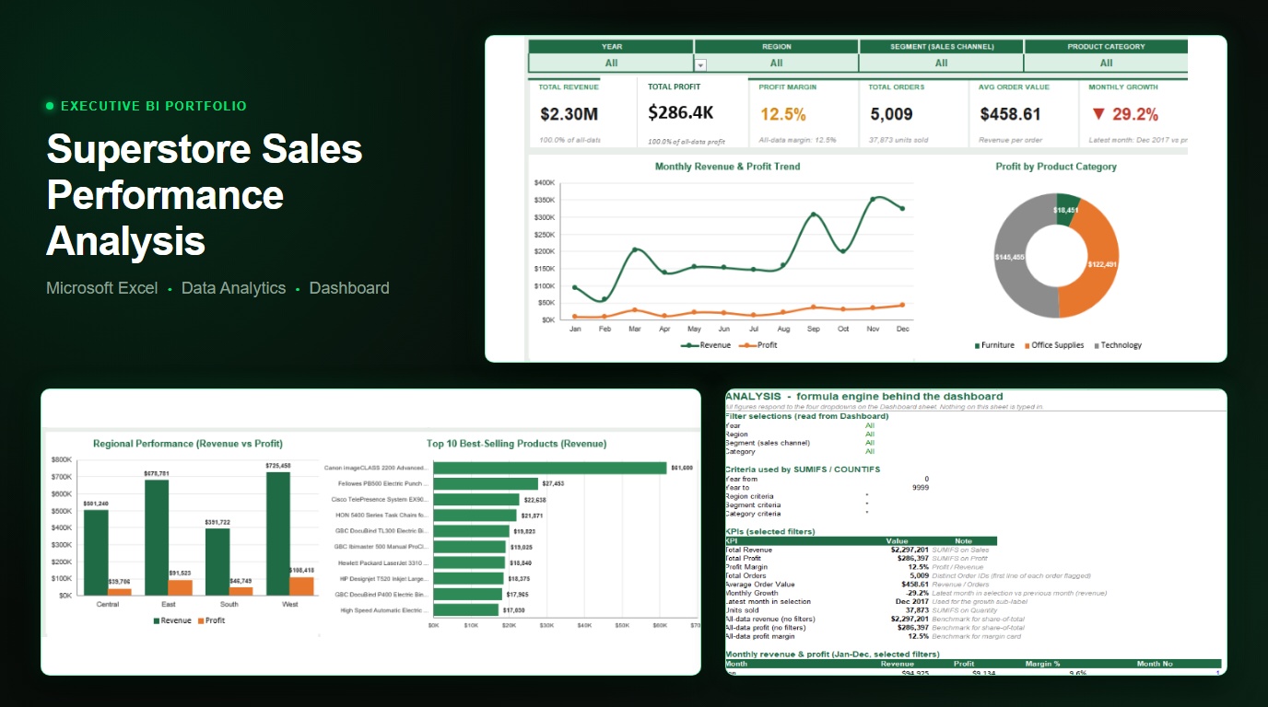The width and height of the screenshot is (1268, 707).
Task: Click the Central revenue bar labeled $501,240
Action: click(96, 552)
